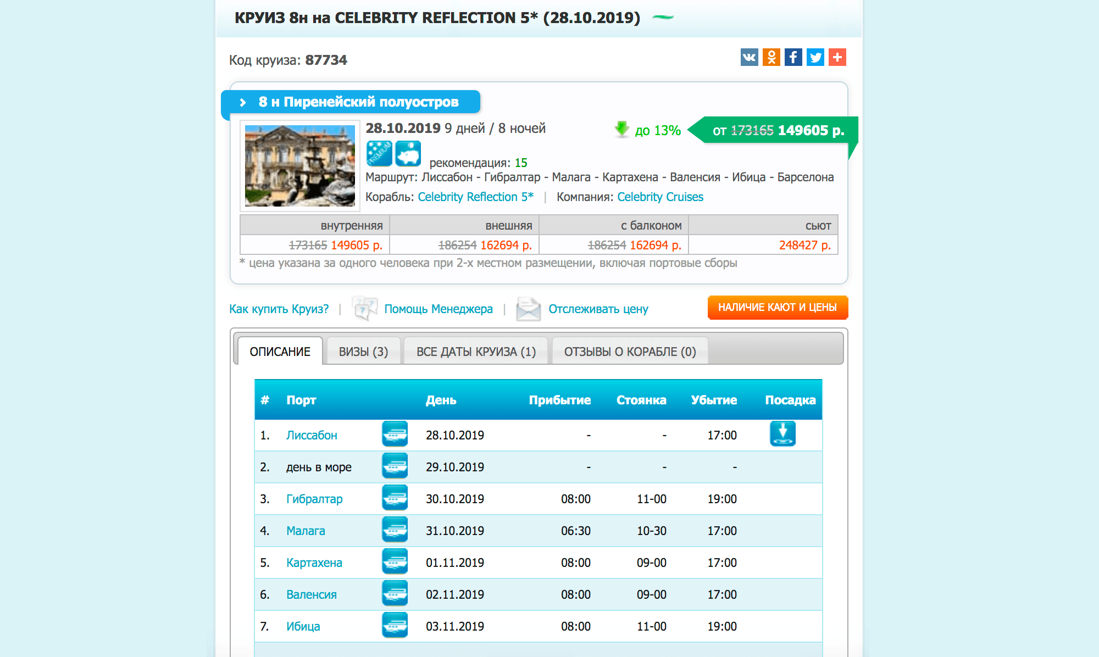Click рекомендация: 15 rating text
The width and height of the screenshot is (1099, 657).
coord(478,163)
